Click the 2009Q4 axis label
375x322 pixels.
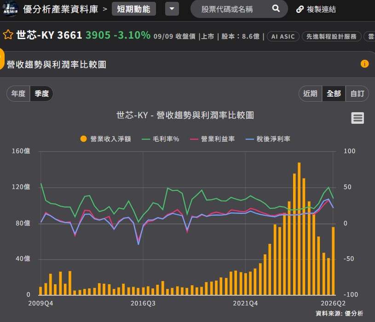point(40,303)
